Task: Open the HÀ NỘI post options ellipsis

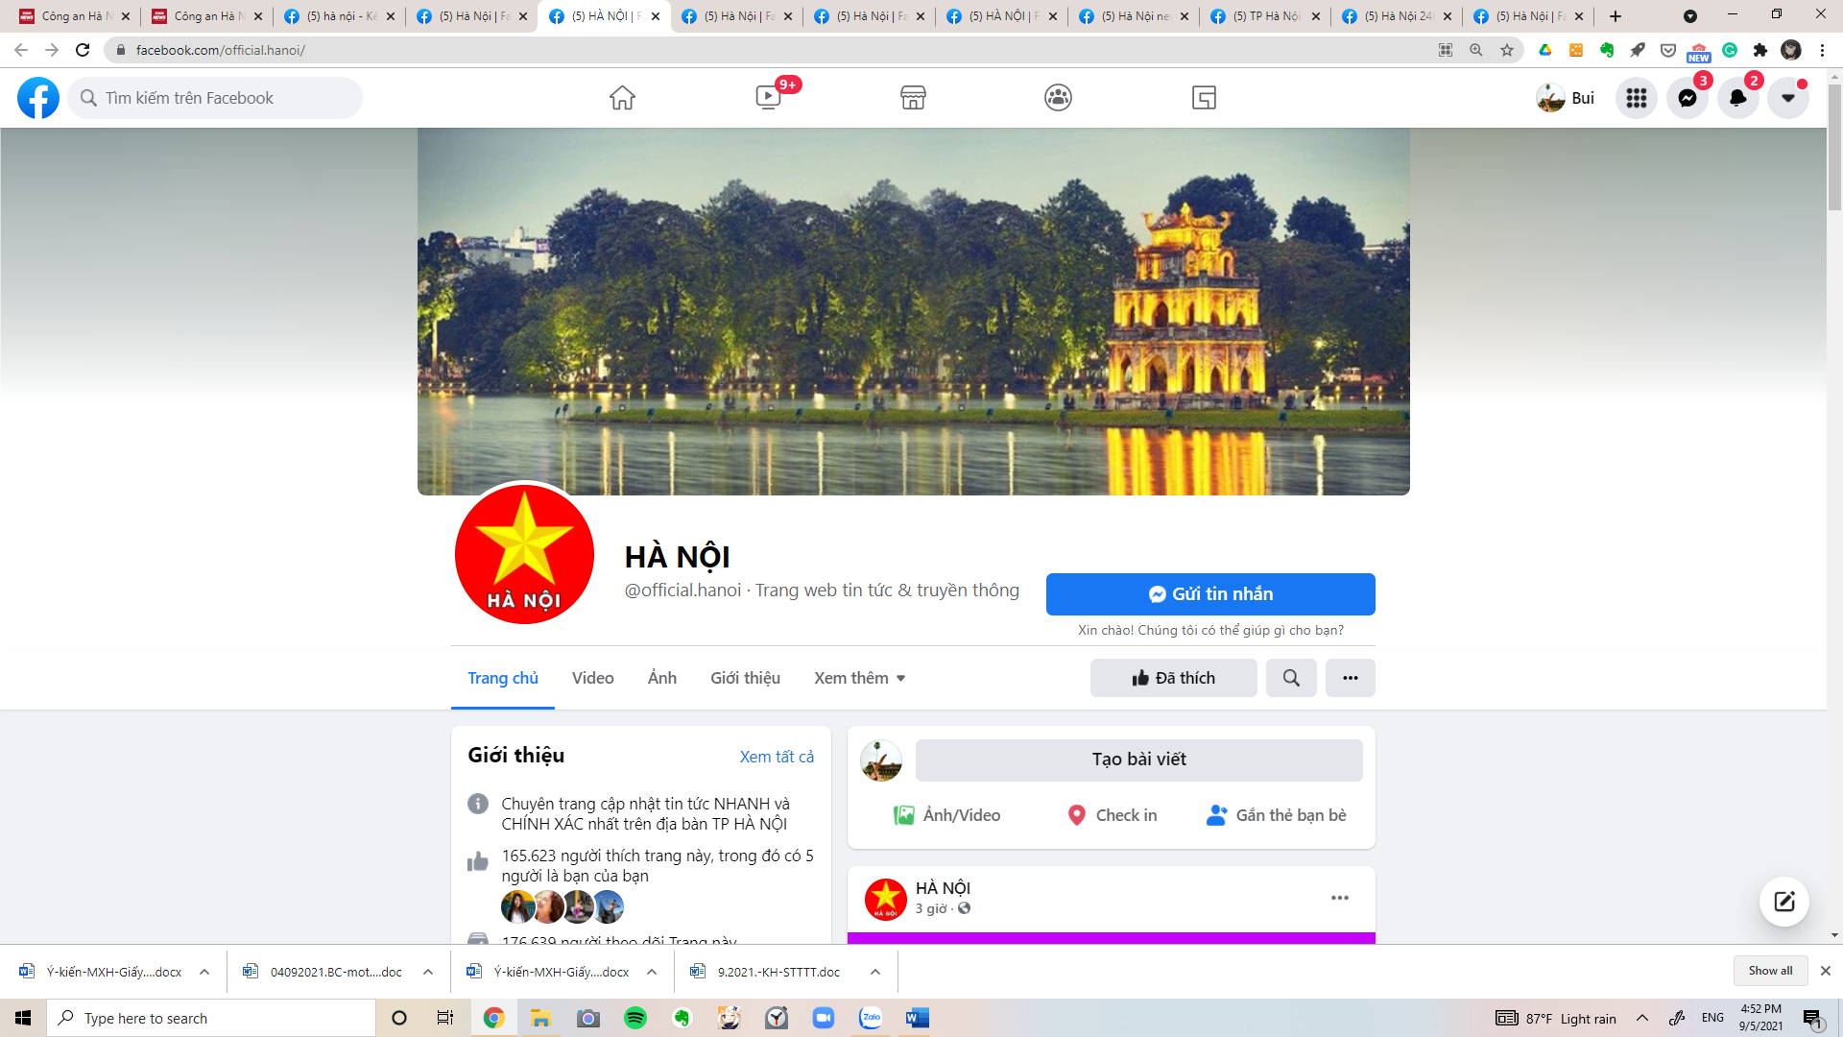Action: pyautogui.click(x=1340, y=898)
